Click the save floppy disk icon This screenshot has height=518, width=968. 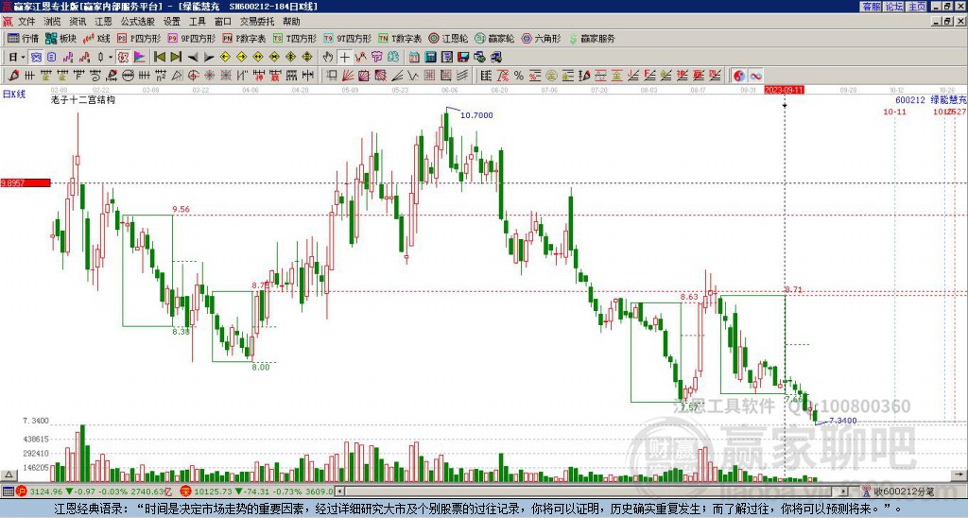tap(463, 57)
